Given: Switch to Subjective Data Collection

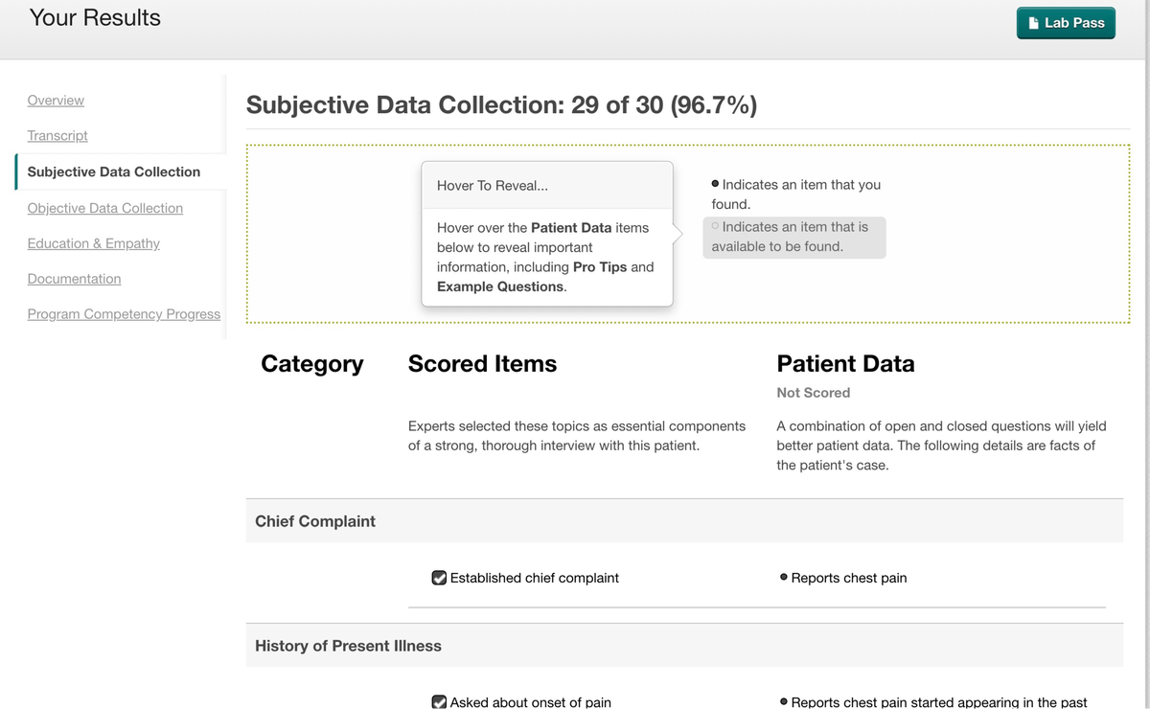Looking at the screenshot, I should pyautogui.click(x=115, y=172).
